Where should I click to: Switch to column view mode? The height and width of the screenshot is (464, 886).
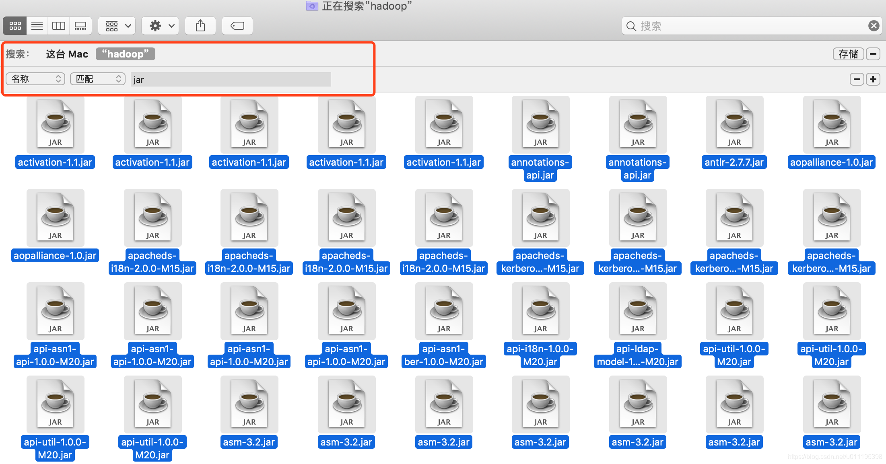(x=59, y=26)
